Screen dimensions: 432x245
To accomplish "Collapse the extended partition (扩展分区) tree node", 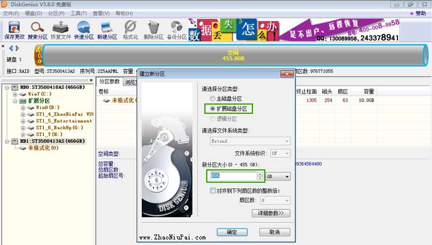I will click(15, 101).
